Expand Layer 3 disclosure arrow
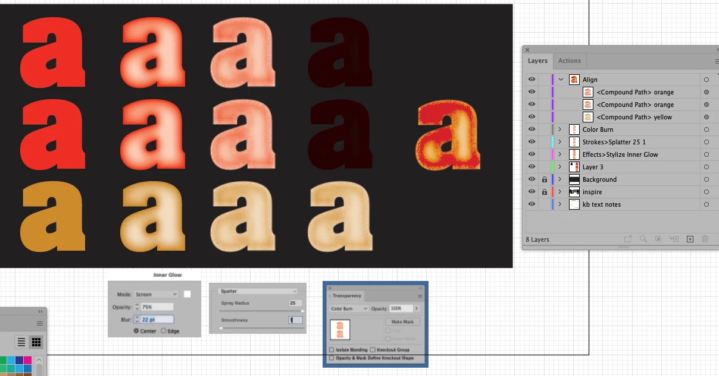The image size is (719, 376). [x=560, y=167]
